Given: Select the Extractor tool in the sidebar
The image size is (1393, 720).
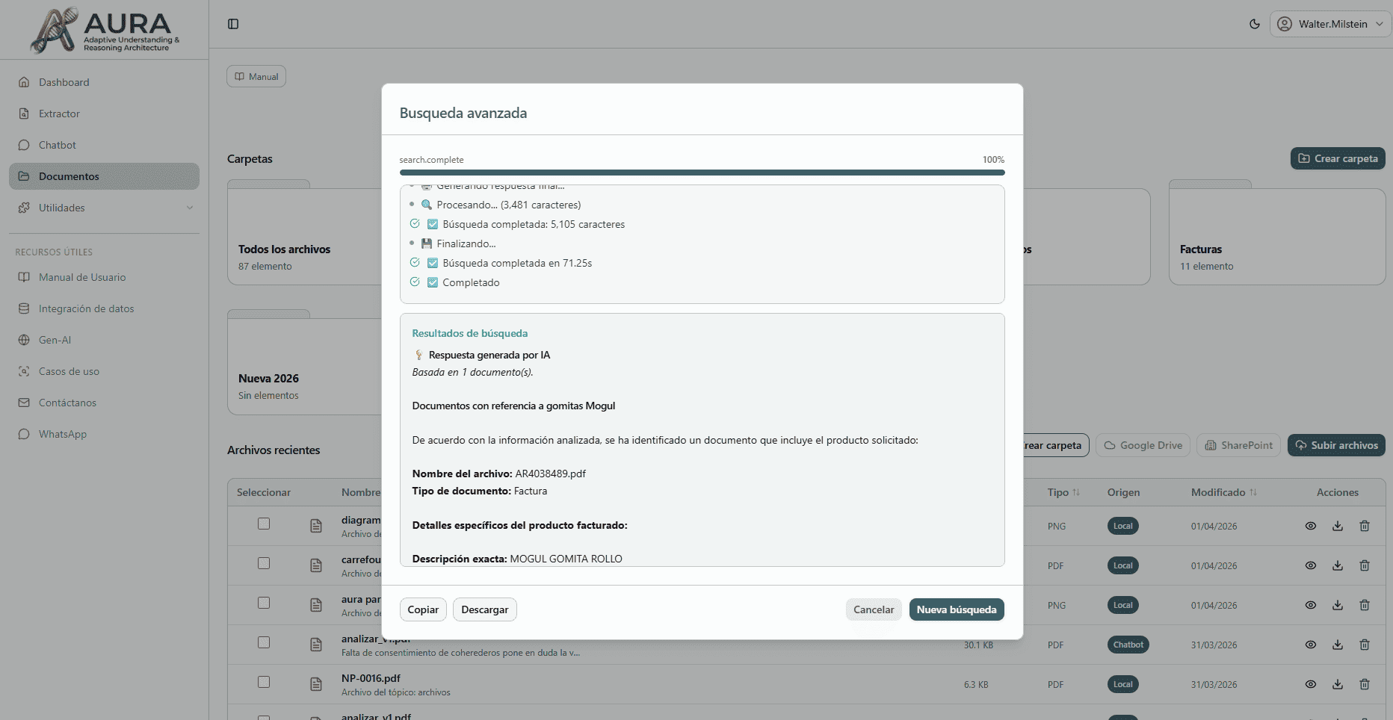Looking at the screenshot, I should pyautogui.click(x=59, y=114).
